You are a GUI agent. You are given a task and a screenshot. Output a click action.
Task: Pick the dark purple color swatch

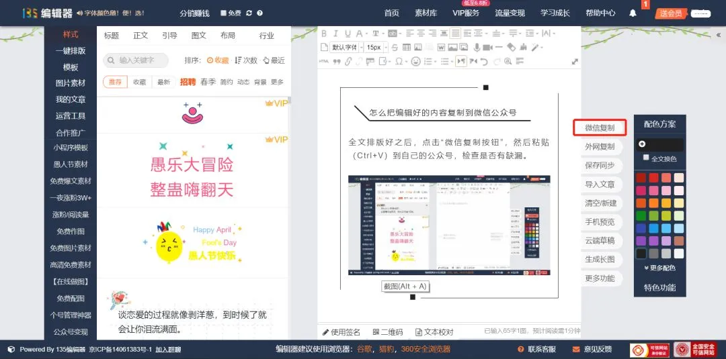point(641,241)
